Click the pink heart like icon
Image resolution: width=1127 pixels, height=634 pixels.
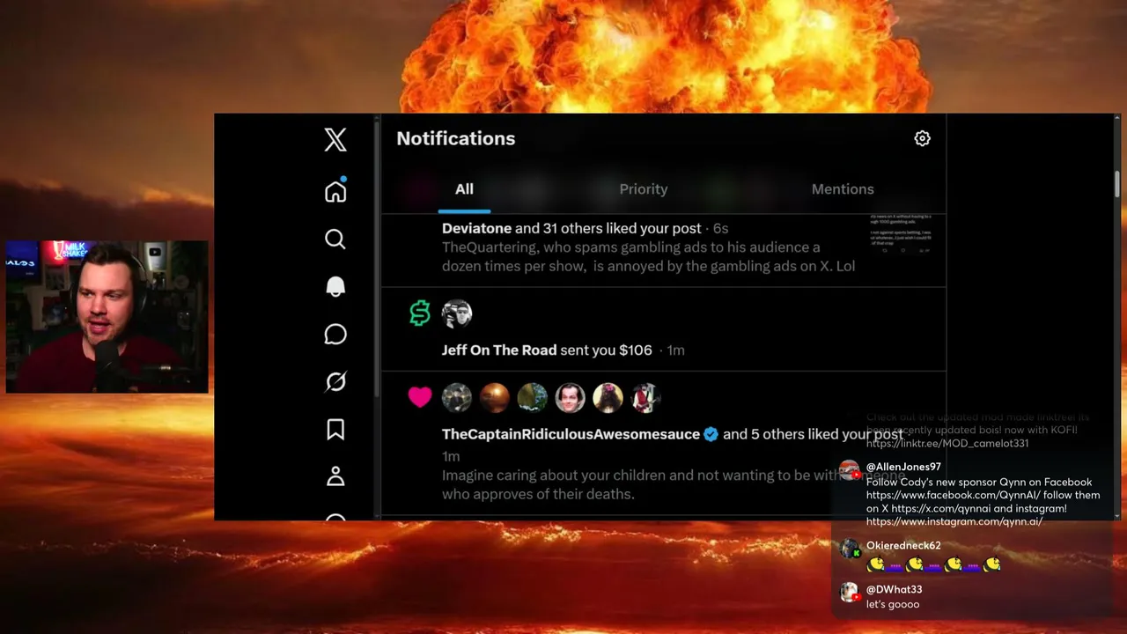tap(420, 397)
